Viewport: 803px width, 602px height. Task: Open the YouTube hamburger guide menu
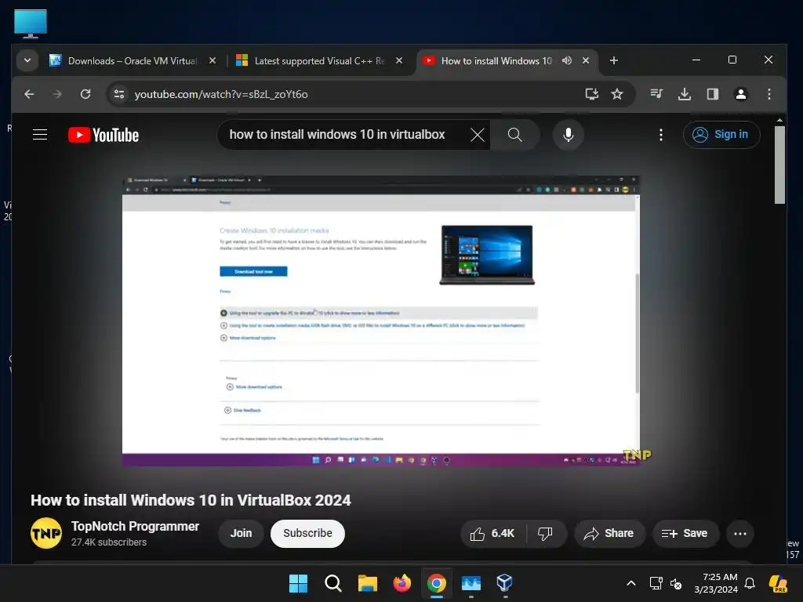coord(40,135)
